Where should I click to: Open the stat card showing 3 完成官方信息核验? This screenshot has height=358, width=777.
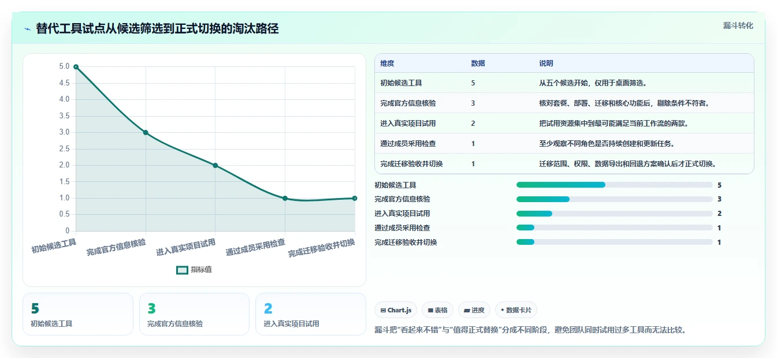(194, 314)
